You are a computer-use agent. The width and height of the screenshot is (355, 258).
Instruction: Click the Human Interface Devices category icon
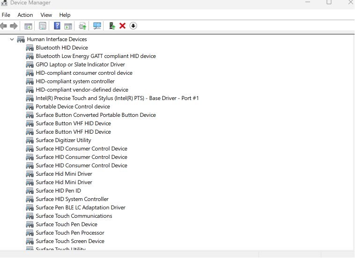(21, 39)
